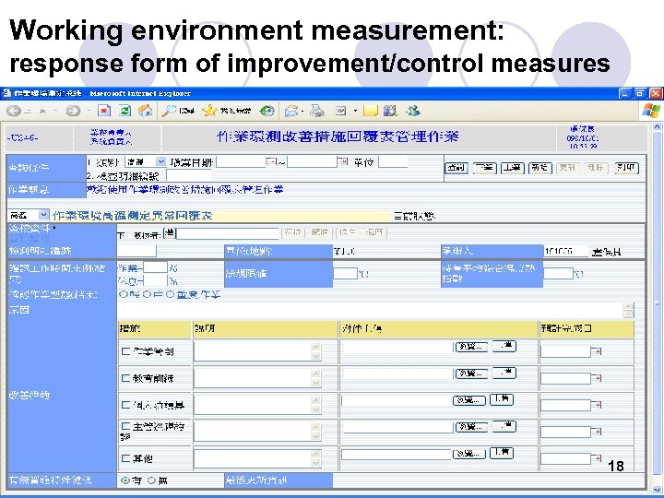Viewport: 664px width, 498px height.
Task: Click the description text area in 其他 row
Action: (x=257, y=458)
